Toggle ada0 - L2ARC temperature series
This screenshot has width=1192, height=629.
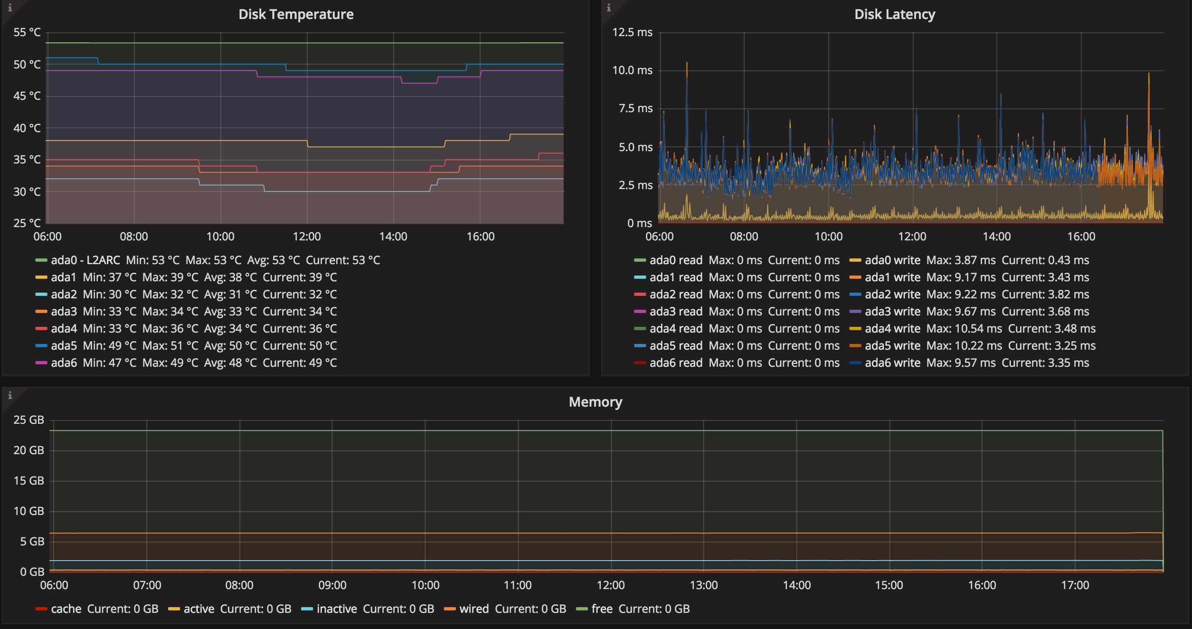tap(85, 260)
